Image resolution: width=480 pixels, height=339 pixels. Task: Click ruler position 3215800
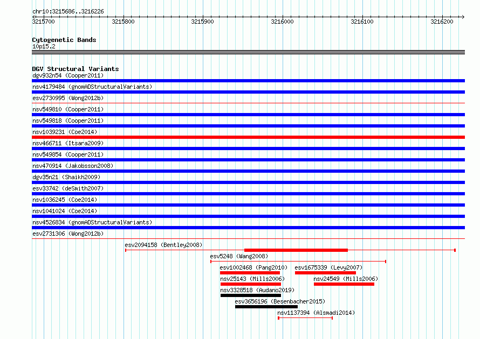(123, 22)
